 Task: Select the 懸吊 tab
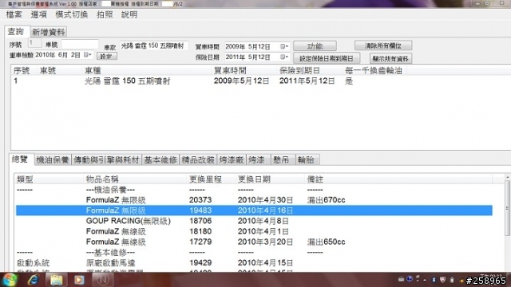(283, 159)
